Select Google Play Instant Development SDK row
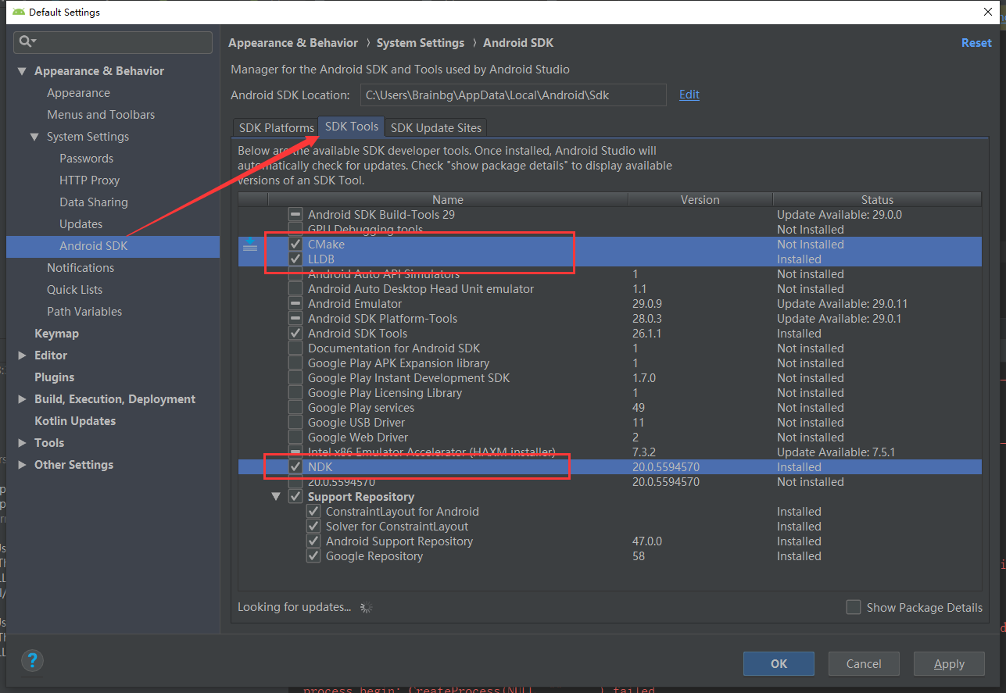Viewport: 1006px width, 693px height. coord(610,378)
